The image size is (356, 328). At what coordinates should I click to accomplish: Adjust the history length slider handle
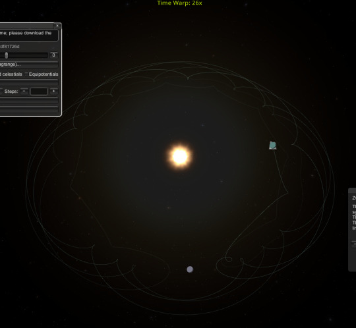coord(7,55)
